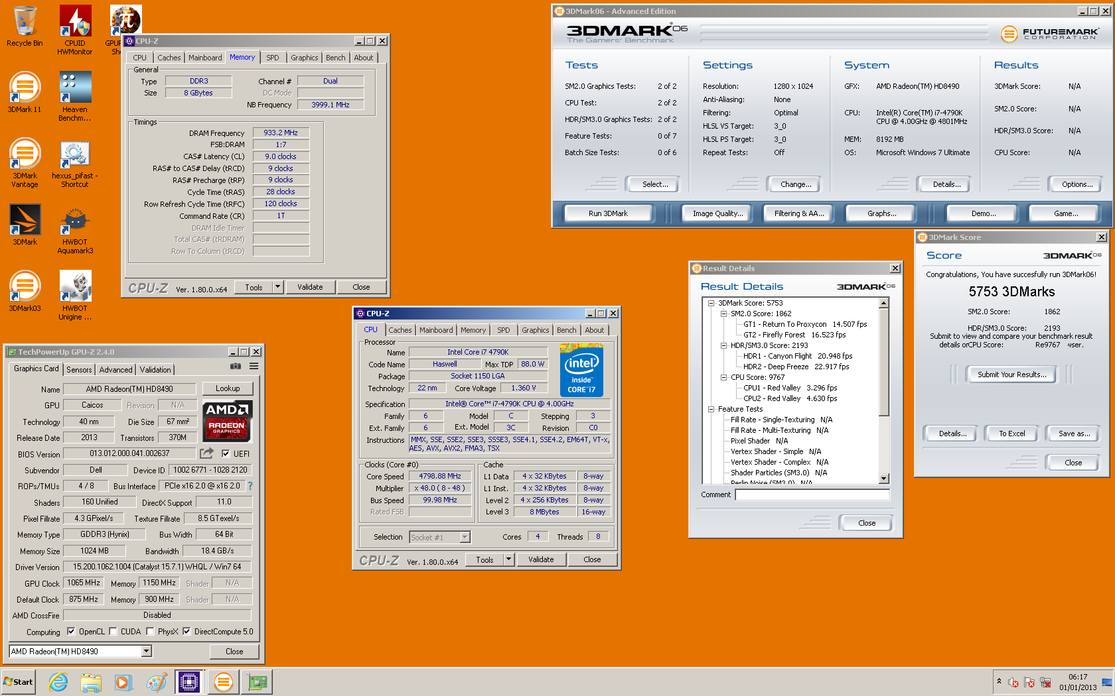The width and height of the screenshot is (1115, 696).
Task: Open the 3DMark Vantage desktop icon
Action: [25, 162]
